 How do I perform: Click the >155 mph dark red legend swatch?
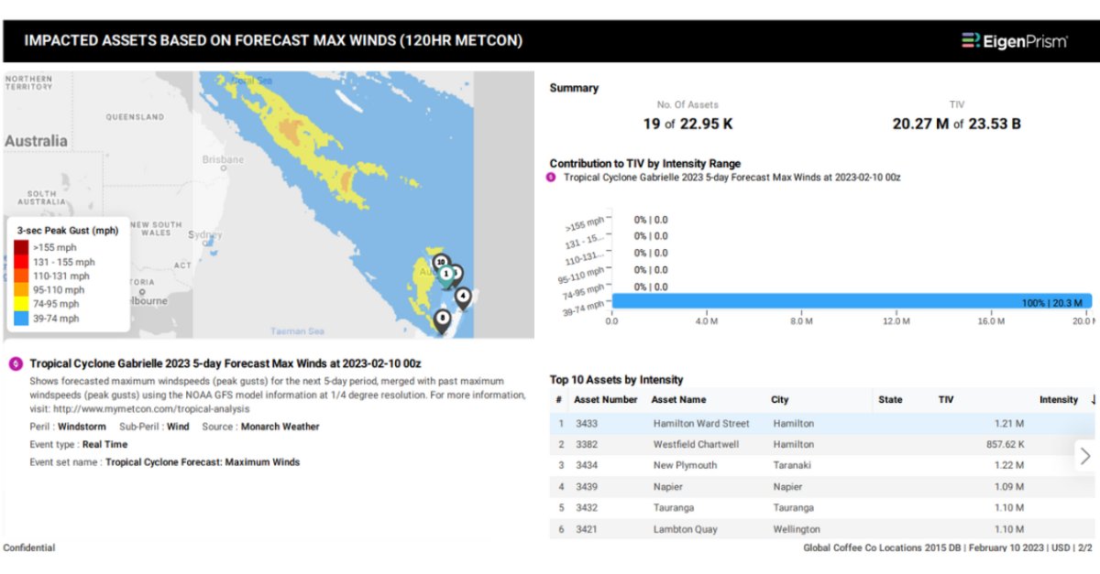point(21,248)
